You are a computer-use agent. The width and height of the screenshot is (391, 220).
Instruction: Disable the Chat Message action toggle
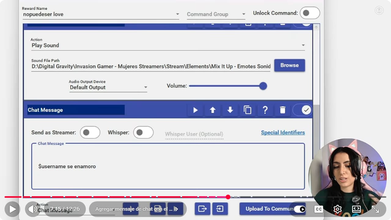tap(302, 110)
